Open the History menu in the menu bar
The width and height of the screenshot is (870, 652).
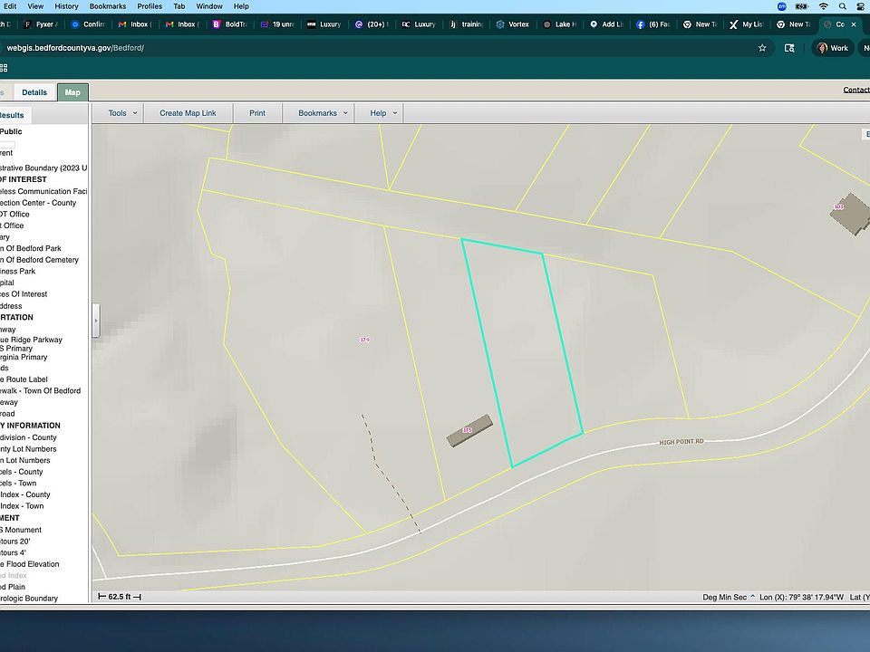[x=66, y=6]
